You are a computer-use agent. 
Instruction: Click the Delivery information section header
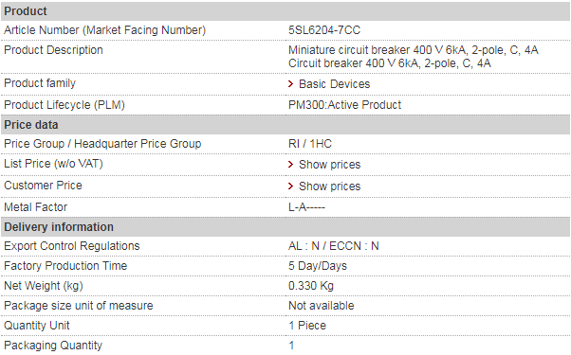click(285, 227)
